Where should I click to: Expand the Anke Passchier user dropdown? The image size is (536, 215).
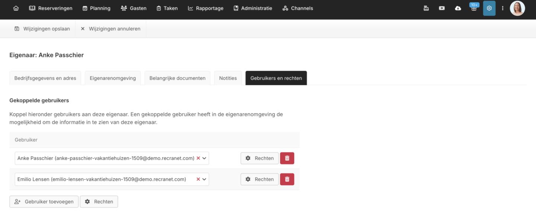(204, 158)
